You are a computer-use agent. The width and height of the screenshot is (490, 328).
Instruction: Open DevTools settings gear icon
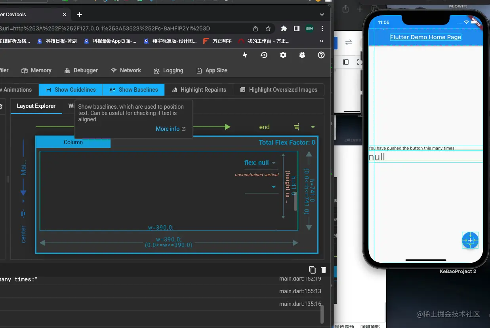tap(283, 55)
